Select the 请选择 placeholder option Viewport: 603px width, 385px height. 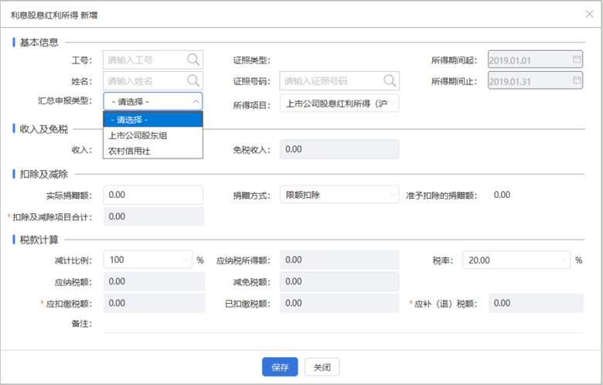130,120
